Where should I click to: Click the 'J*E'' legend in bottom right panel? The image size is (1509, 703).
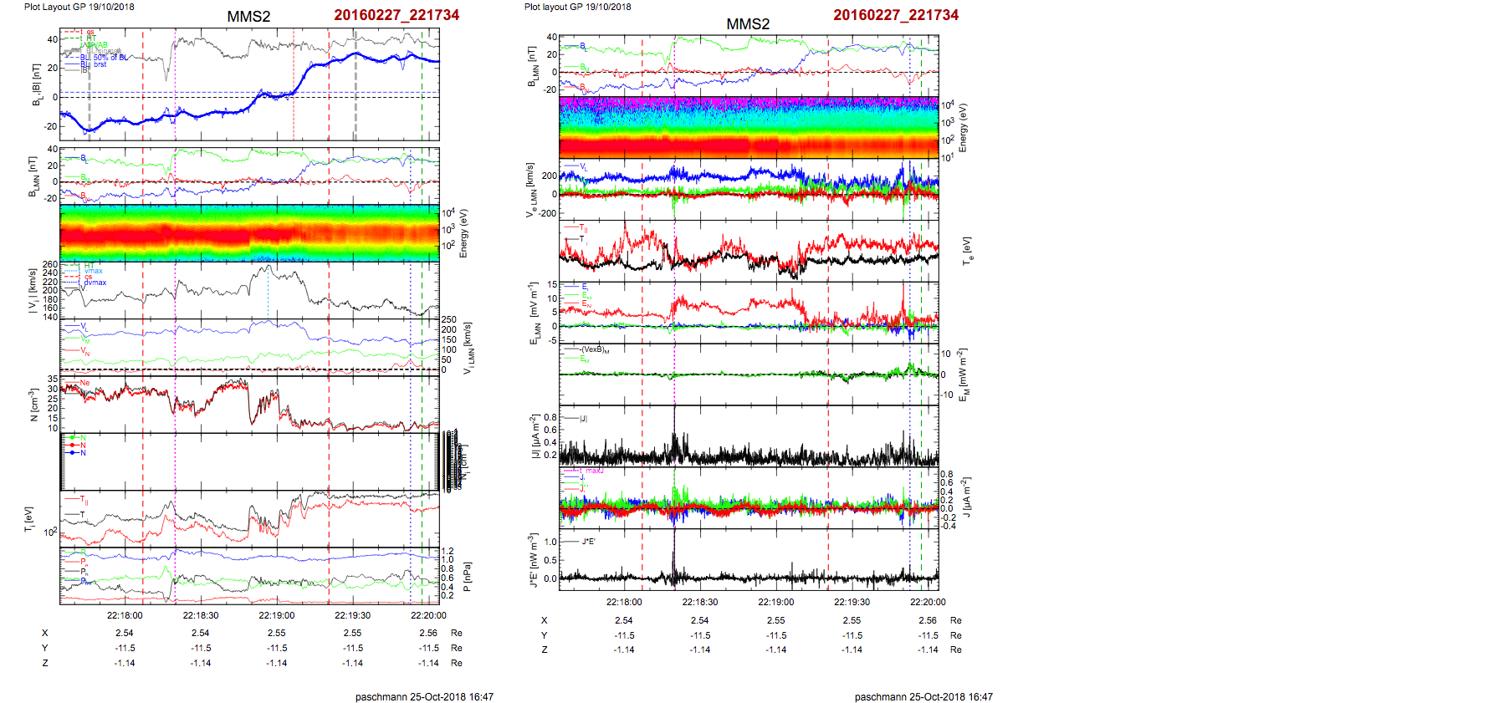click(588, 542)
